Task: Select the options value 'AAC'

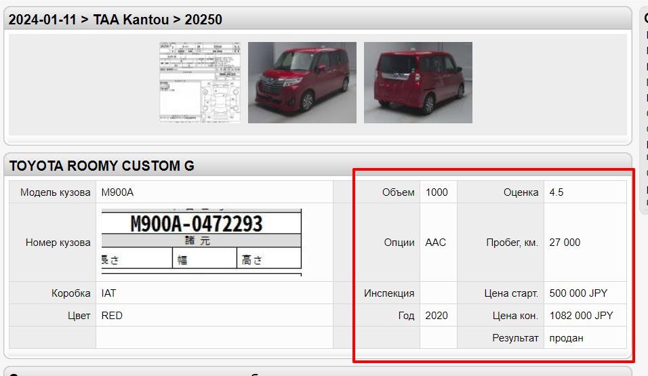Action: point(436,242)
